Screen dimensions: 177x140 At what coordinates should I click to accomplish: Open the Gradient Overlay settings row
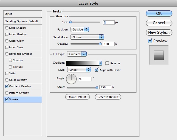pos(23,86)
